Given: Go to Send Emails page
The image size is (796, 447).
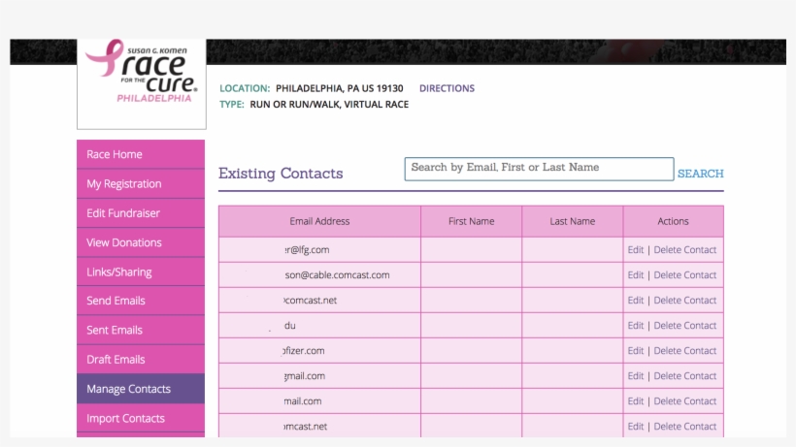Looking at the screenshot, I should pyautogui.click(x=141, y=301).
